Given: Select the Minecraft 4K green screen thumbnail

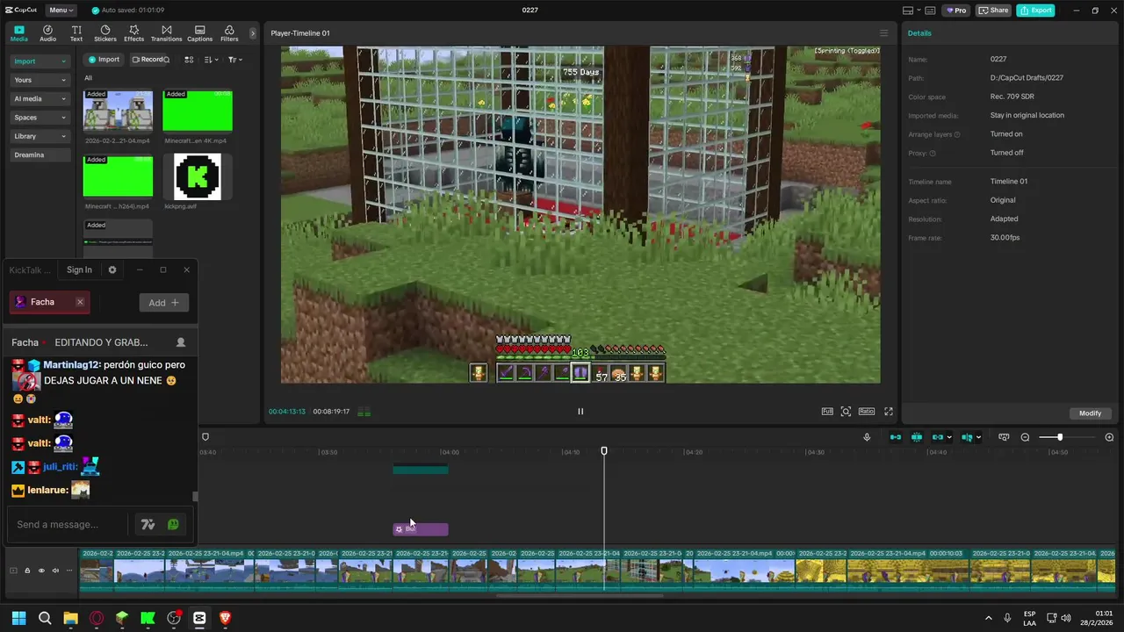Looking at the screenshot, I should click(x=198, y=111).
